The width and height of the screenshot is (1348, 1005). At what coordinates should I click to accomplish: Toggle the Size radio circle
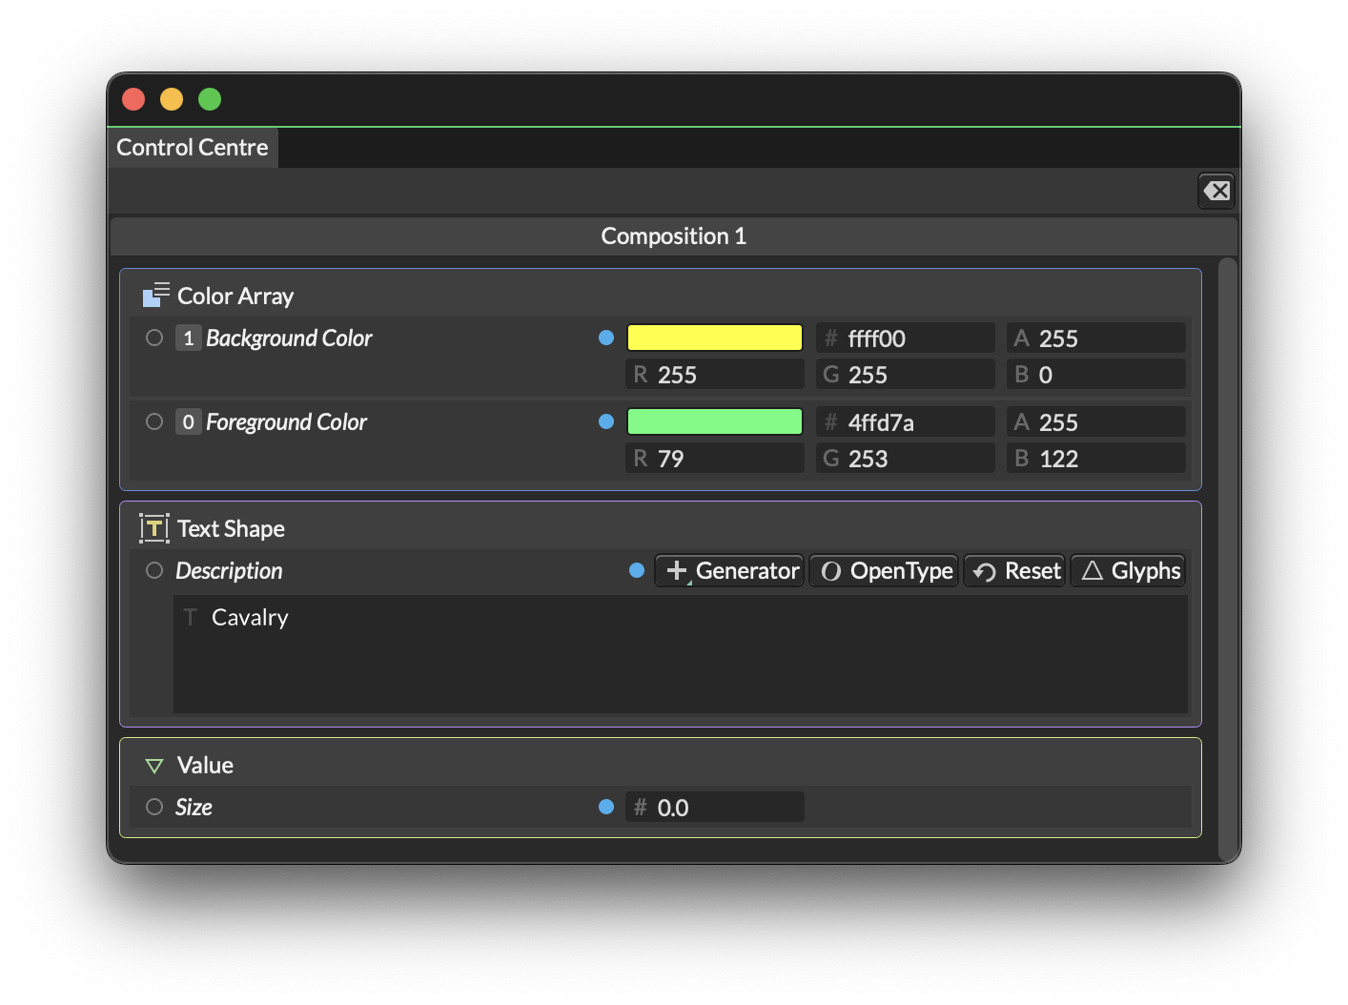coord(154,807)
